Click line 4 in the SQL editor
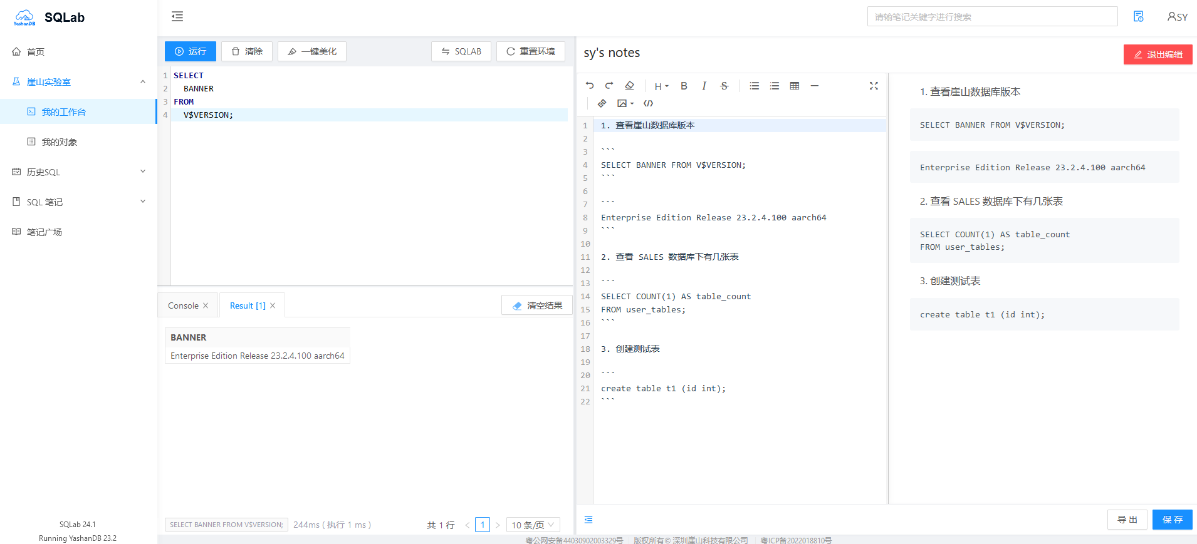Image resolution: width=1197 pixels, height=544 pixels. 369,115
